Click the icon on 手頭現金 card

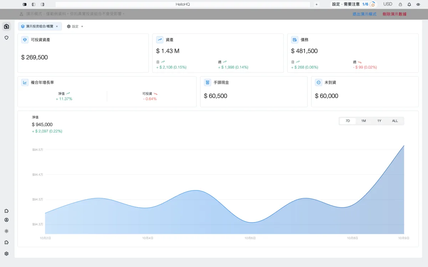click(207, 83)
